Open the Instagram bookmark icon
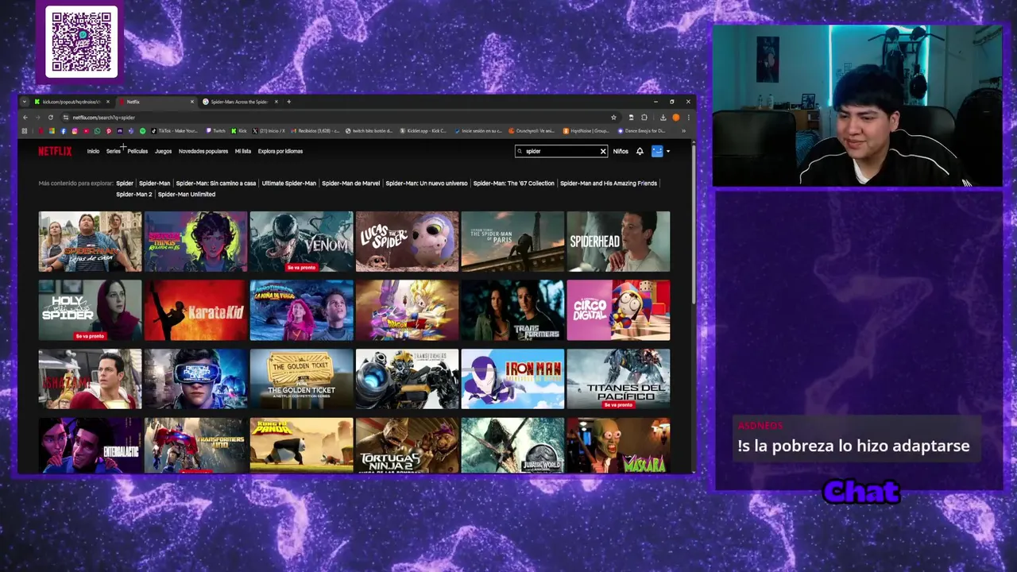The image size is (1017, 572). 75,131
